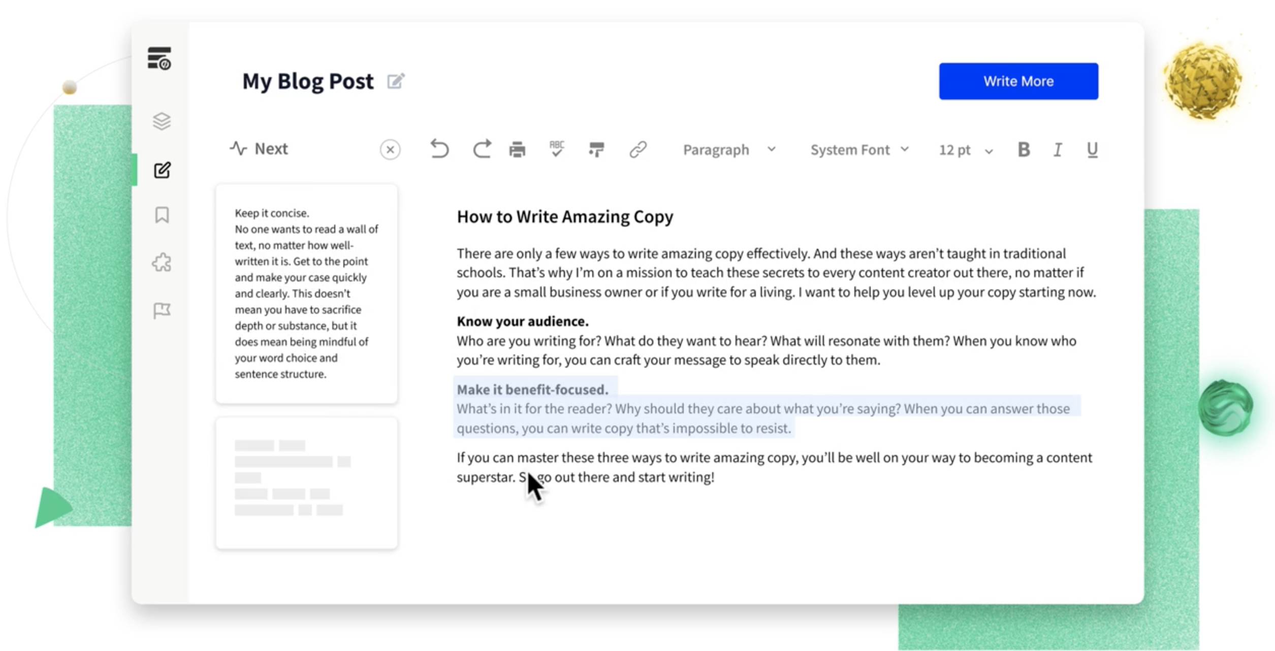
Task: Open the plugins puzzle-piece icon
Action: [161, 262]
